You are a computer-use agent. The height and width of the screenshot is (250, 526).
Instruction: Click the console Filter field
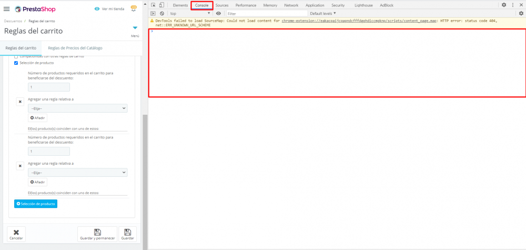267,14
